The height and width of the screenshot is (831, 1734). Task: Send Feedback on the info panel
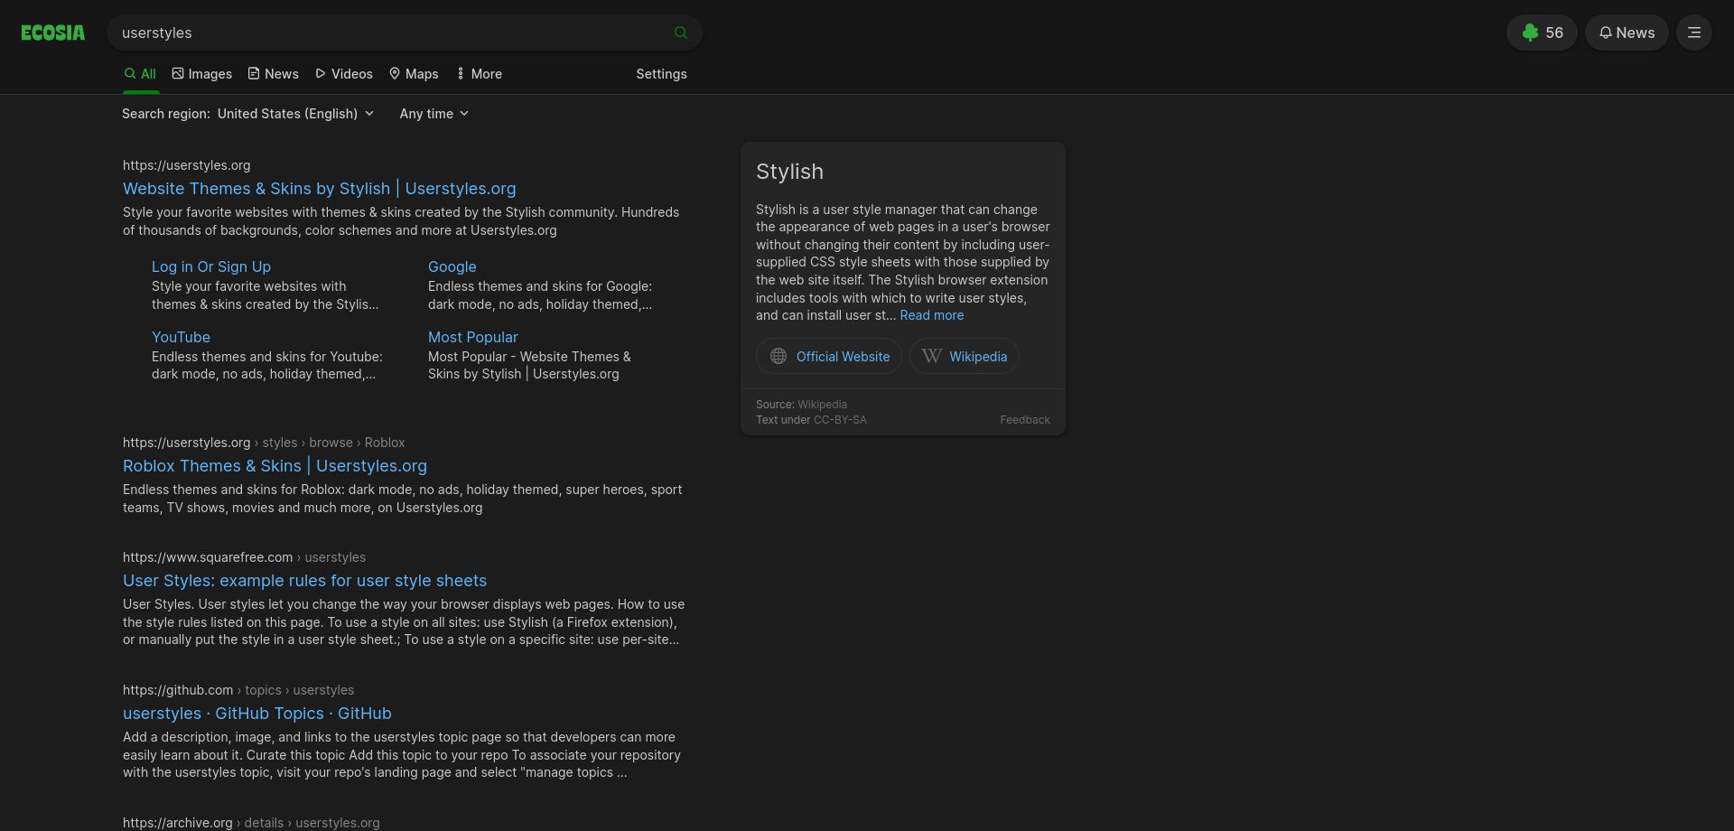coord(1025,420)
